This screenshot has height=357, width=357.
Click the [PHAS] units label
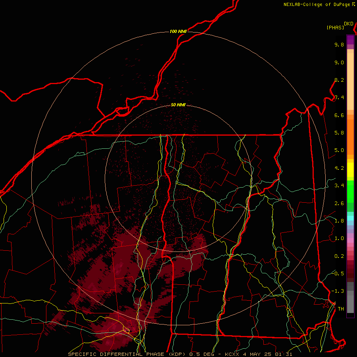pos(335,27)
